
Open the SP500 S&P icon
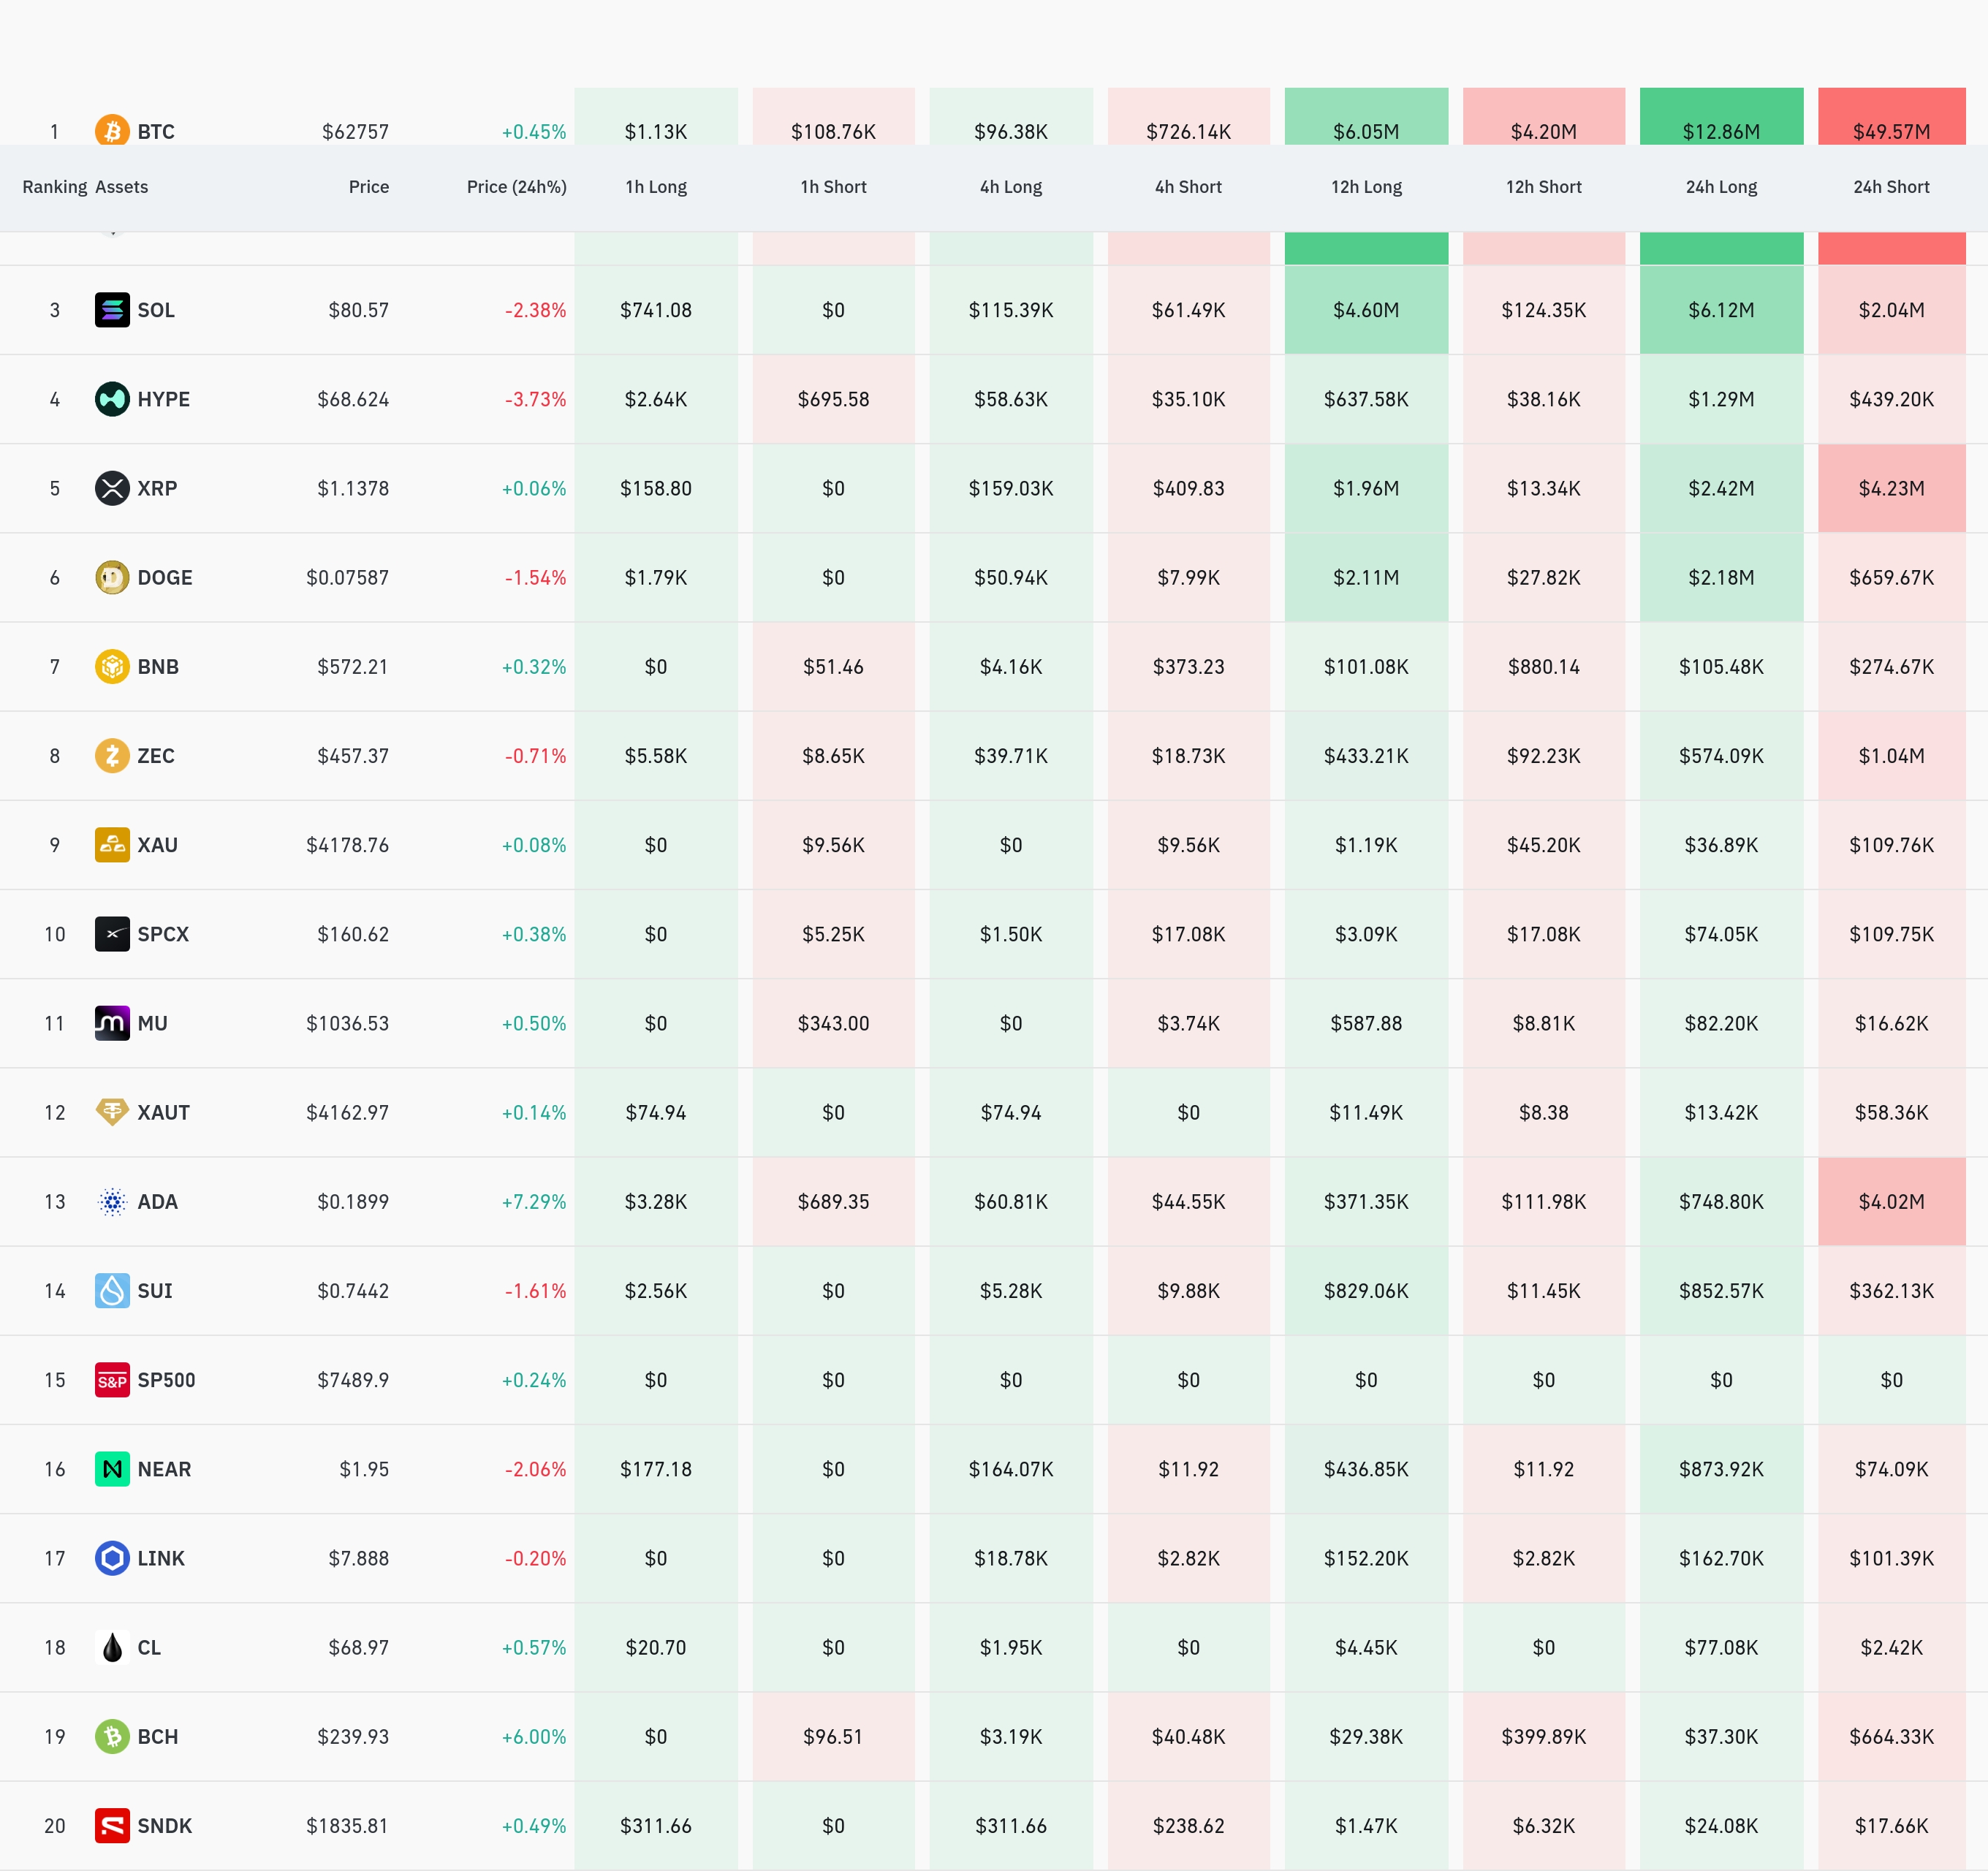pos(112,1380)
